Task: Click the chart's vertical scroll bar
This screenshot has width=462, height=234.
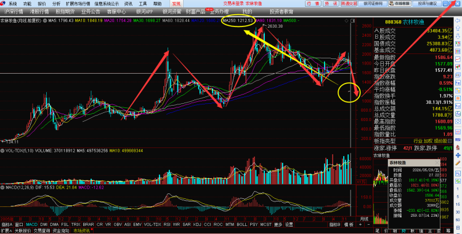Action: tap(351, 85)
